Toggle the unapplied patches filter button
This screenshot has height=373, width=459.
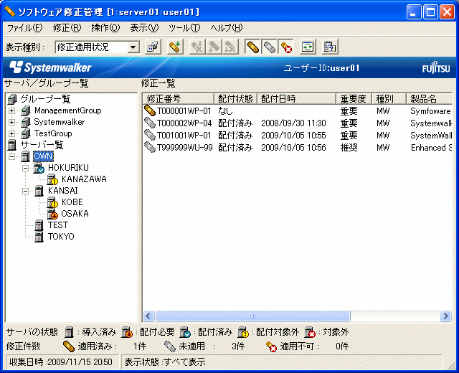coord(269,47)
